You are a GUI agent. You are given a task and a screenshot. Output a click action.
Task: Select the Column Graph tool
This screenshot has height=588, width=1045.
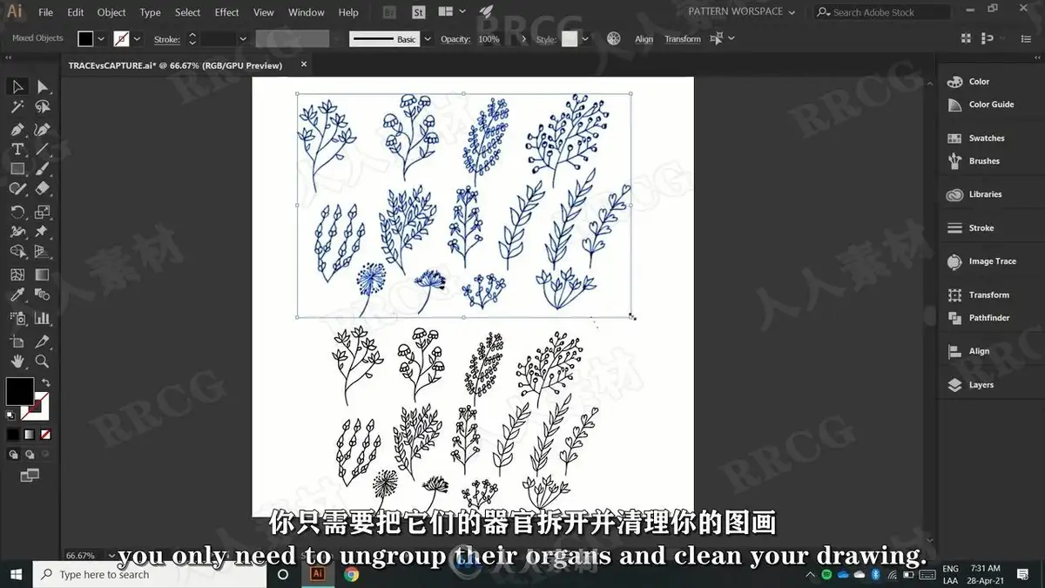click(x=42, y=318)
